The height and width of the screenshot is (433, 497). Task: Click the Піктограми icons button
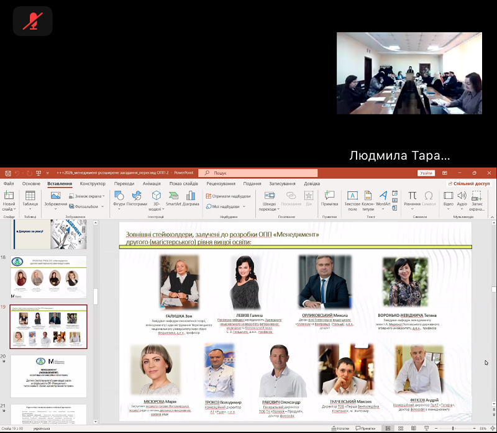(x=137, y=199)
